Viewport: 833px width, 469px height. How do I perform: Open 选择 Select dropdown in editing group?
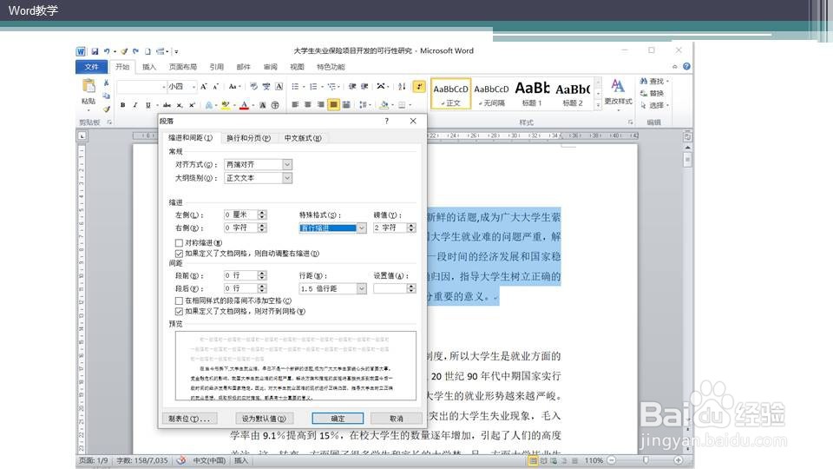click(653, 105)
